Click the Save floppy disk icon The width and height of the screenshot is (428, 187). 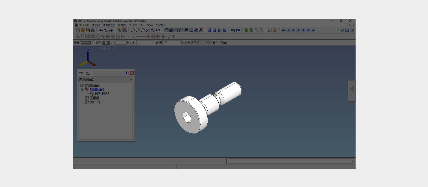[88, 30]
